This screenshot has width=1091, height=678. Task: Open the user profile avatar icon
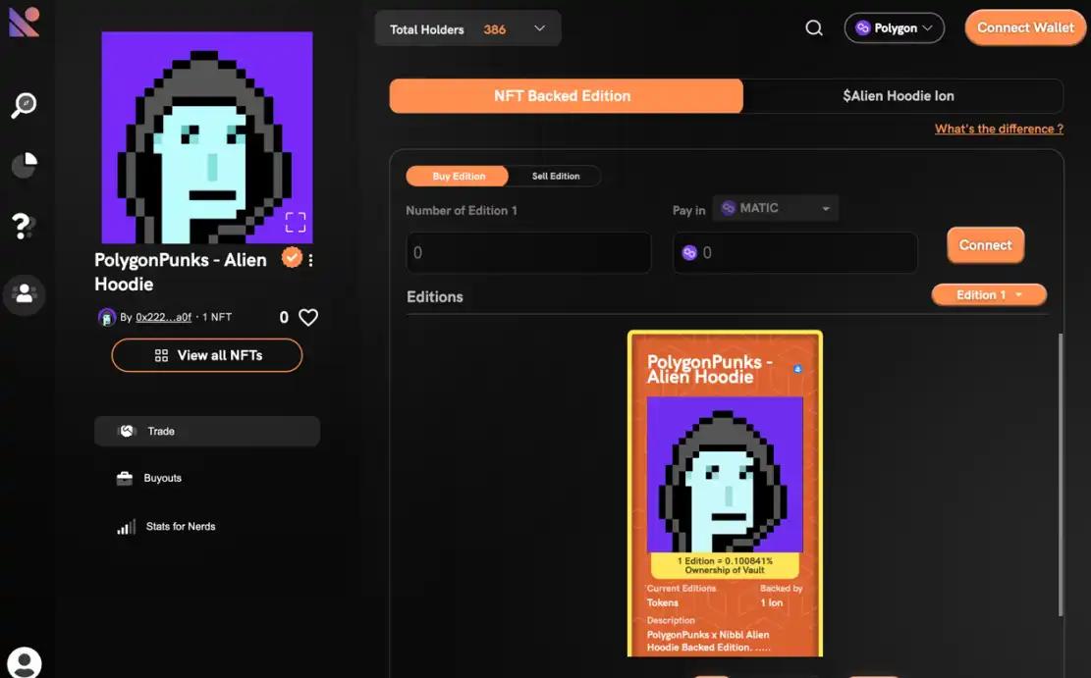coord(25,662)
